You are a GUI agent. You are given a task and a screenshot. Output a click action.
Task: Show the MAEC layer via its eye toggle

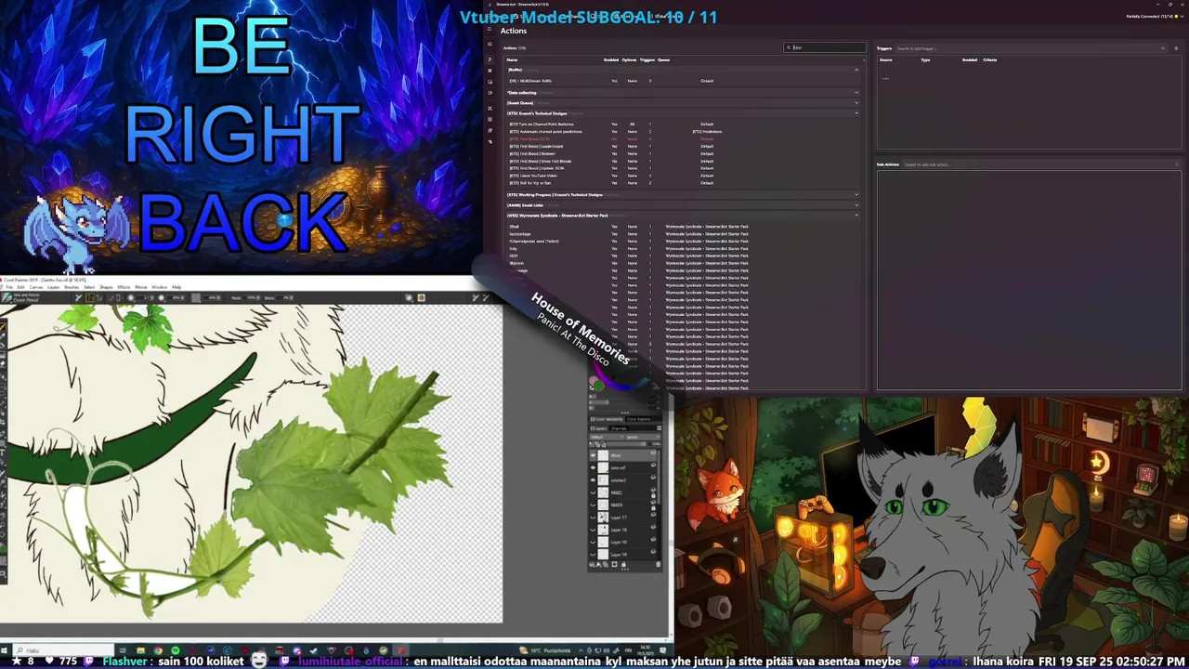coord(593,492)
